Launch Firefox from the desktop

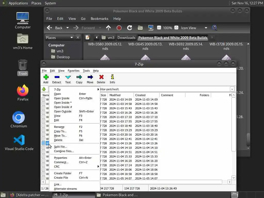coord(23,93)
